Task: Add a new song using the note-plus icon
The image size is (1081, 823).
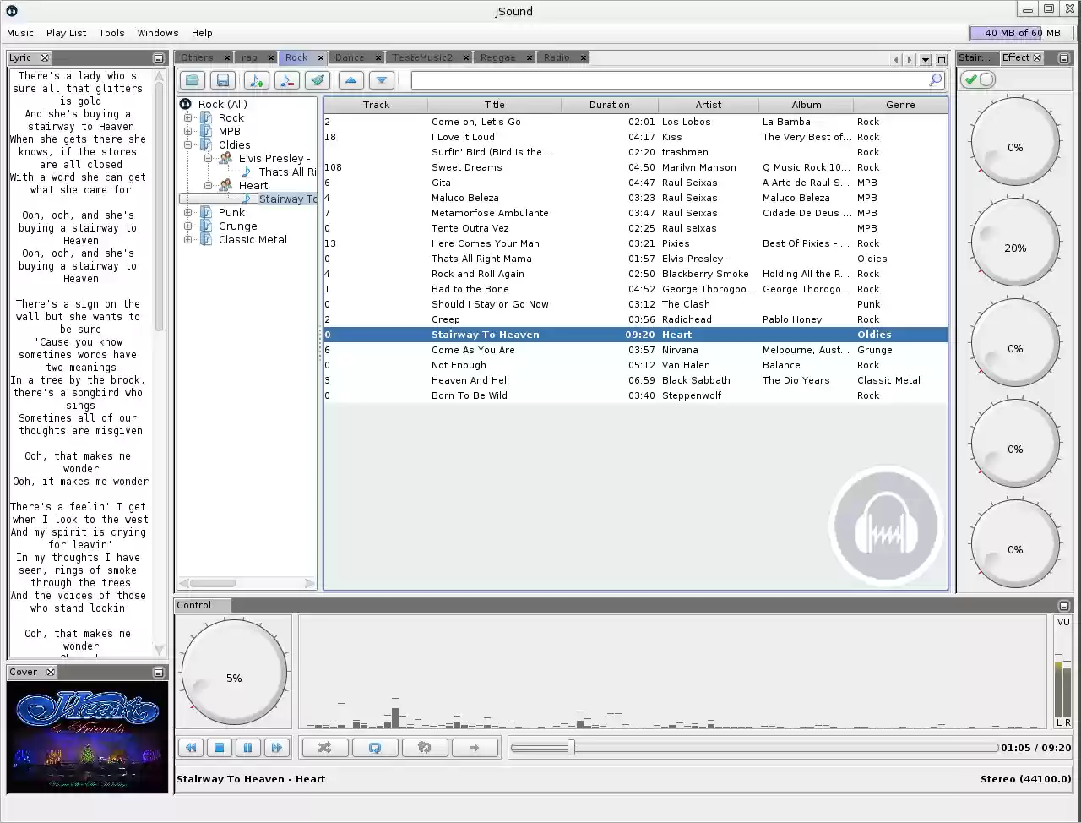Action: coord(257,79)
